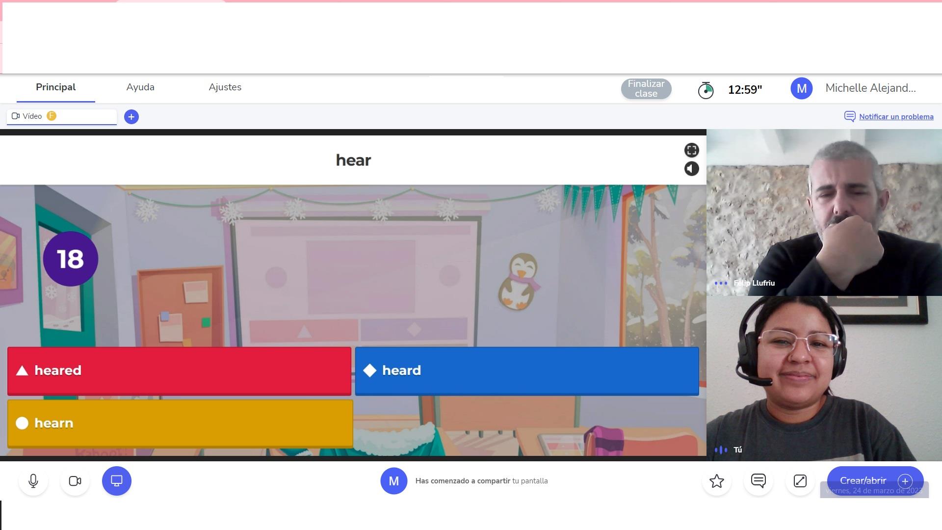Choose the blue answer heard

527,371
